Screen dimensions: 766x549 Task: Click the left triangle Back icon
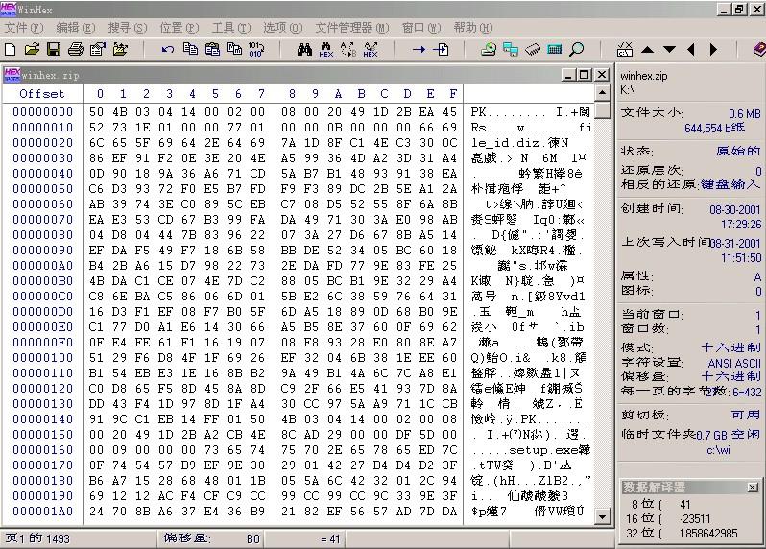691,49
